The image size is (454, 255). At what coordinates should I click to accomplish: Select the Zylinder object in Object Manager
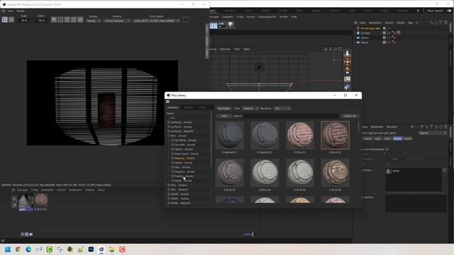point(365,33)
